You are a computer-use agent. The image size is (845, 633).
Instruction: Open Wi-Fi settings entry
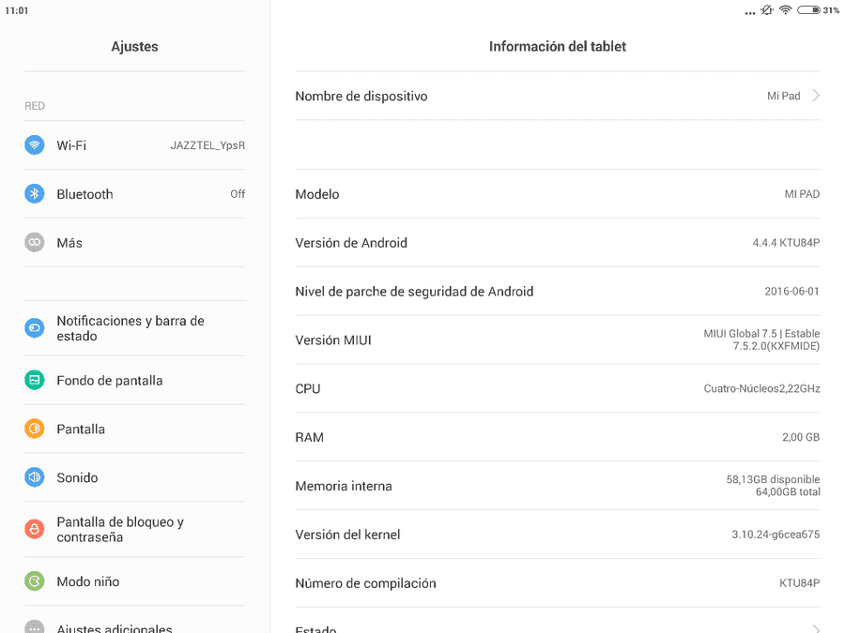(x=134, y=145)
